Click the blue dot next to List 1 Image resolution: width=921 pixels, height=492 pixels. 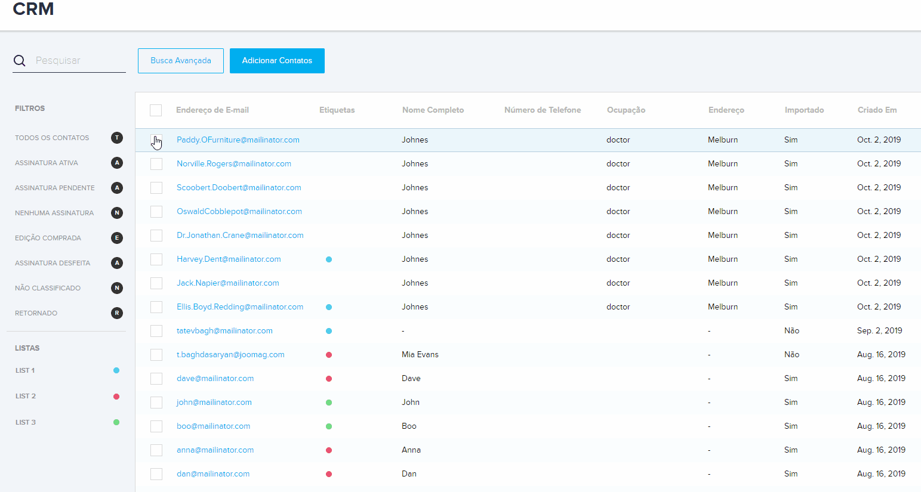(116, 370)
